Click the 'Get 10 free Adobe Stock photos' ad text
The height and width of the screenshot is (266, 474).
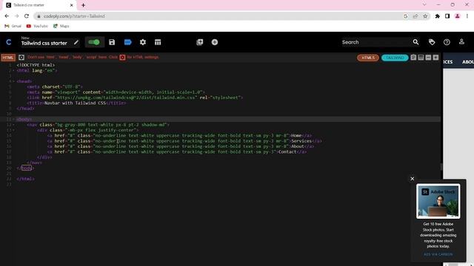(x=438, y=235)
